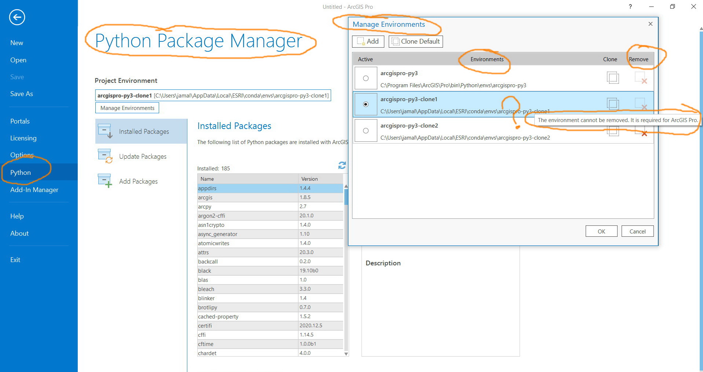Screen dimensions: 703x372
Task: Sort packages by Name column header
Action: (x=248, y=179)
